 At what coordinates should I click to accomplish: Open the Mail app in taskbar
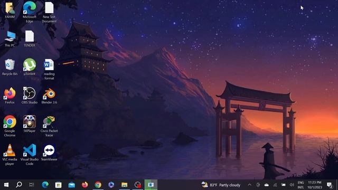click(x=72, y=185)
